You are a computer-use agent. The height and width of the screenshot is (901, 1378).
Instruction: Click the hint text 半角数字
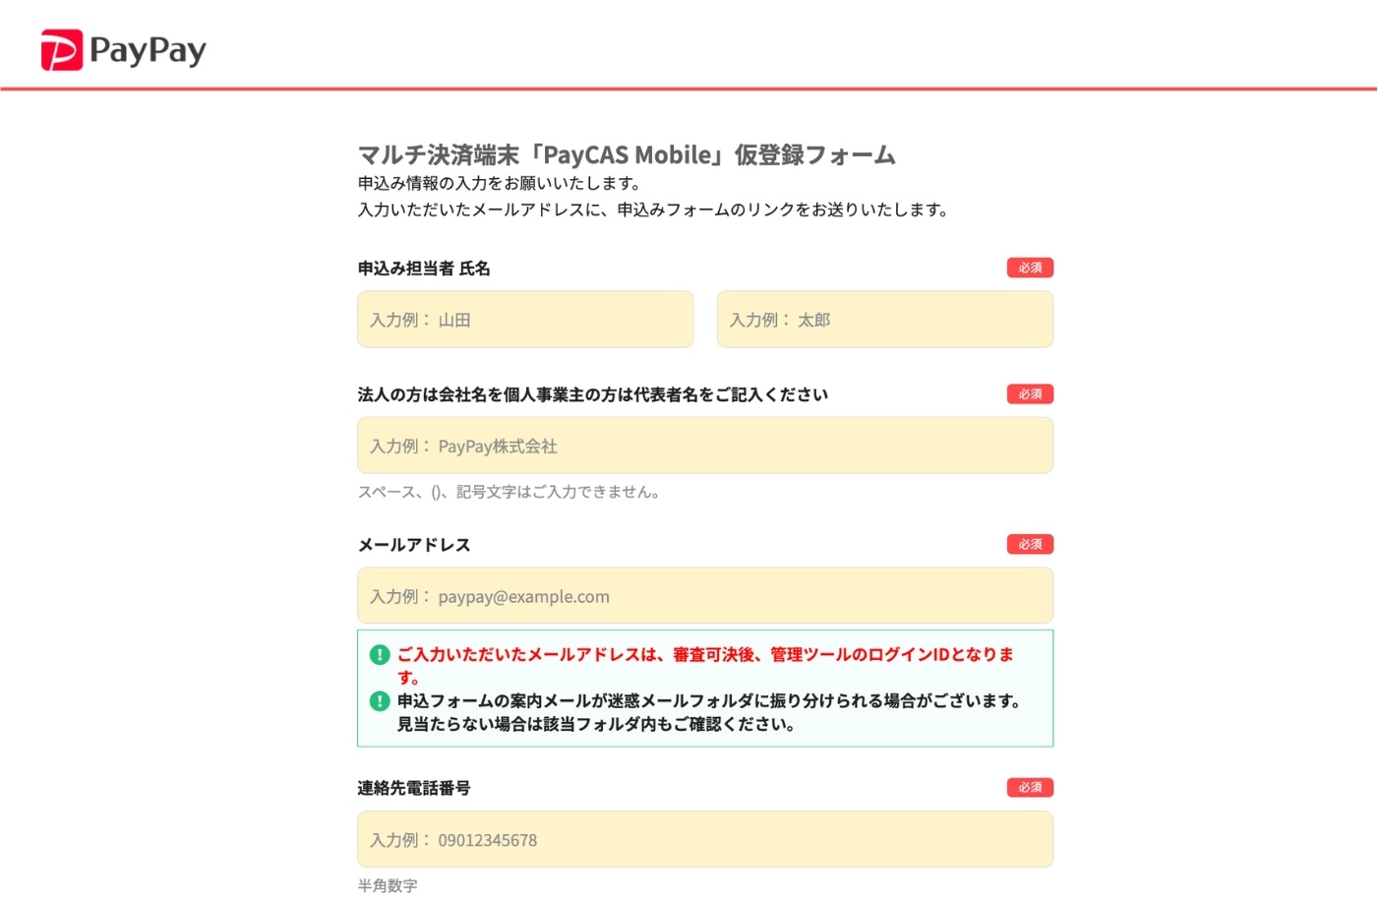click(388, 885)
